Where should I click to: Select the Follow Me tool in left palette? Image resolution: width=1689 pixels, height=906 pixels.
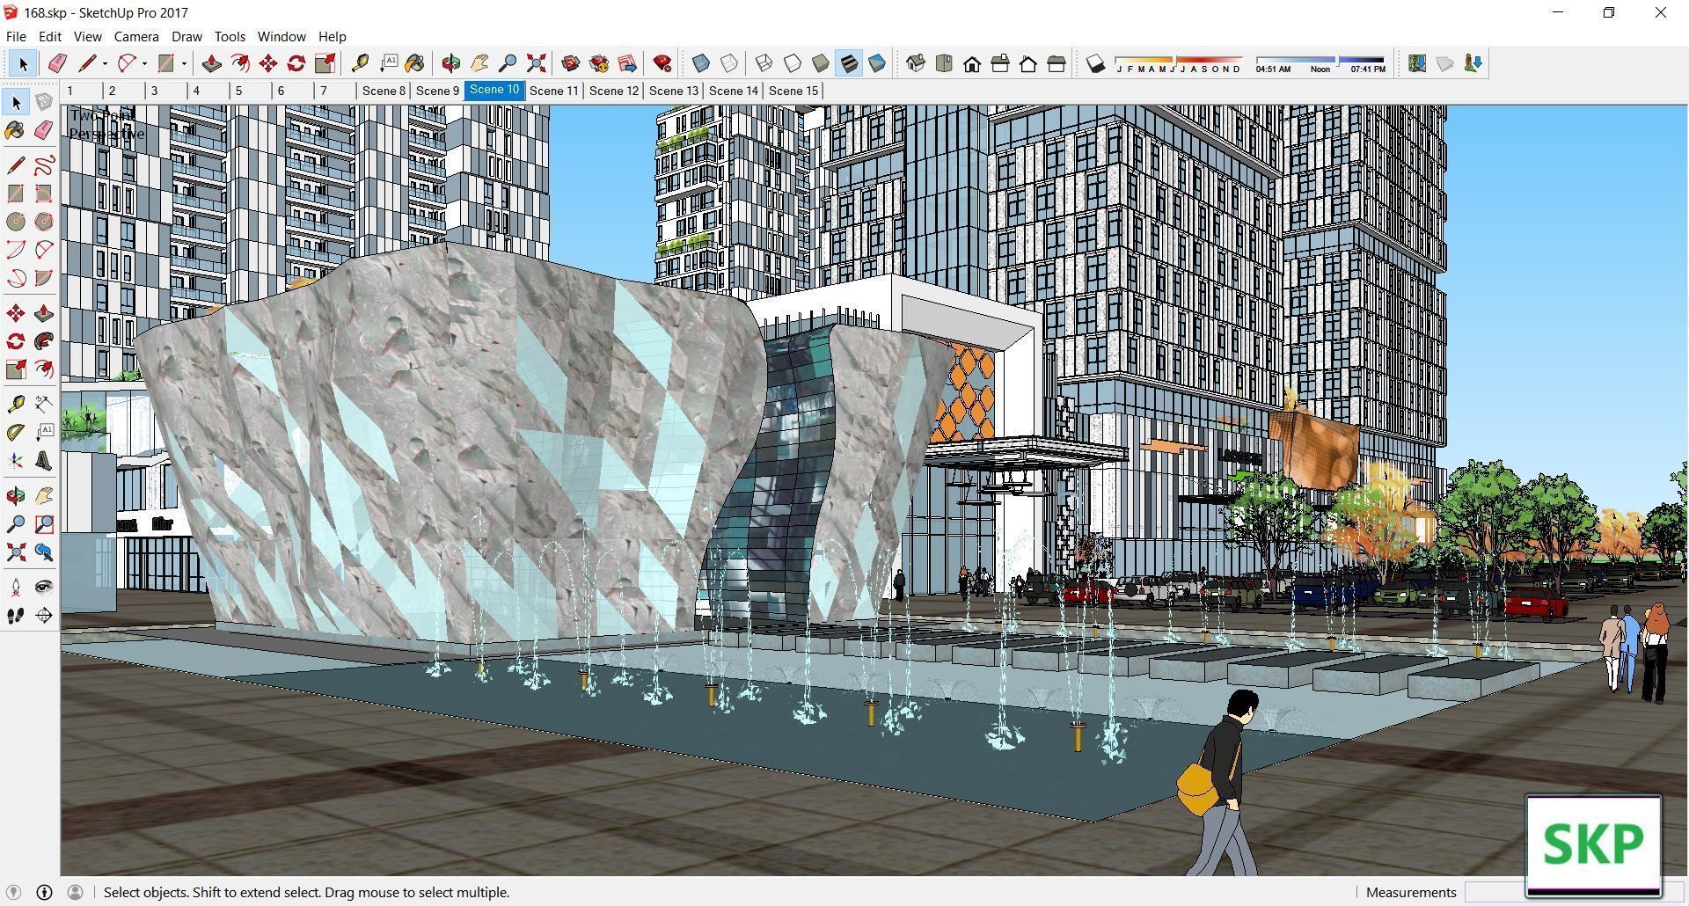click(x=44, y=341)
